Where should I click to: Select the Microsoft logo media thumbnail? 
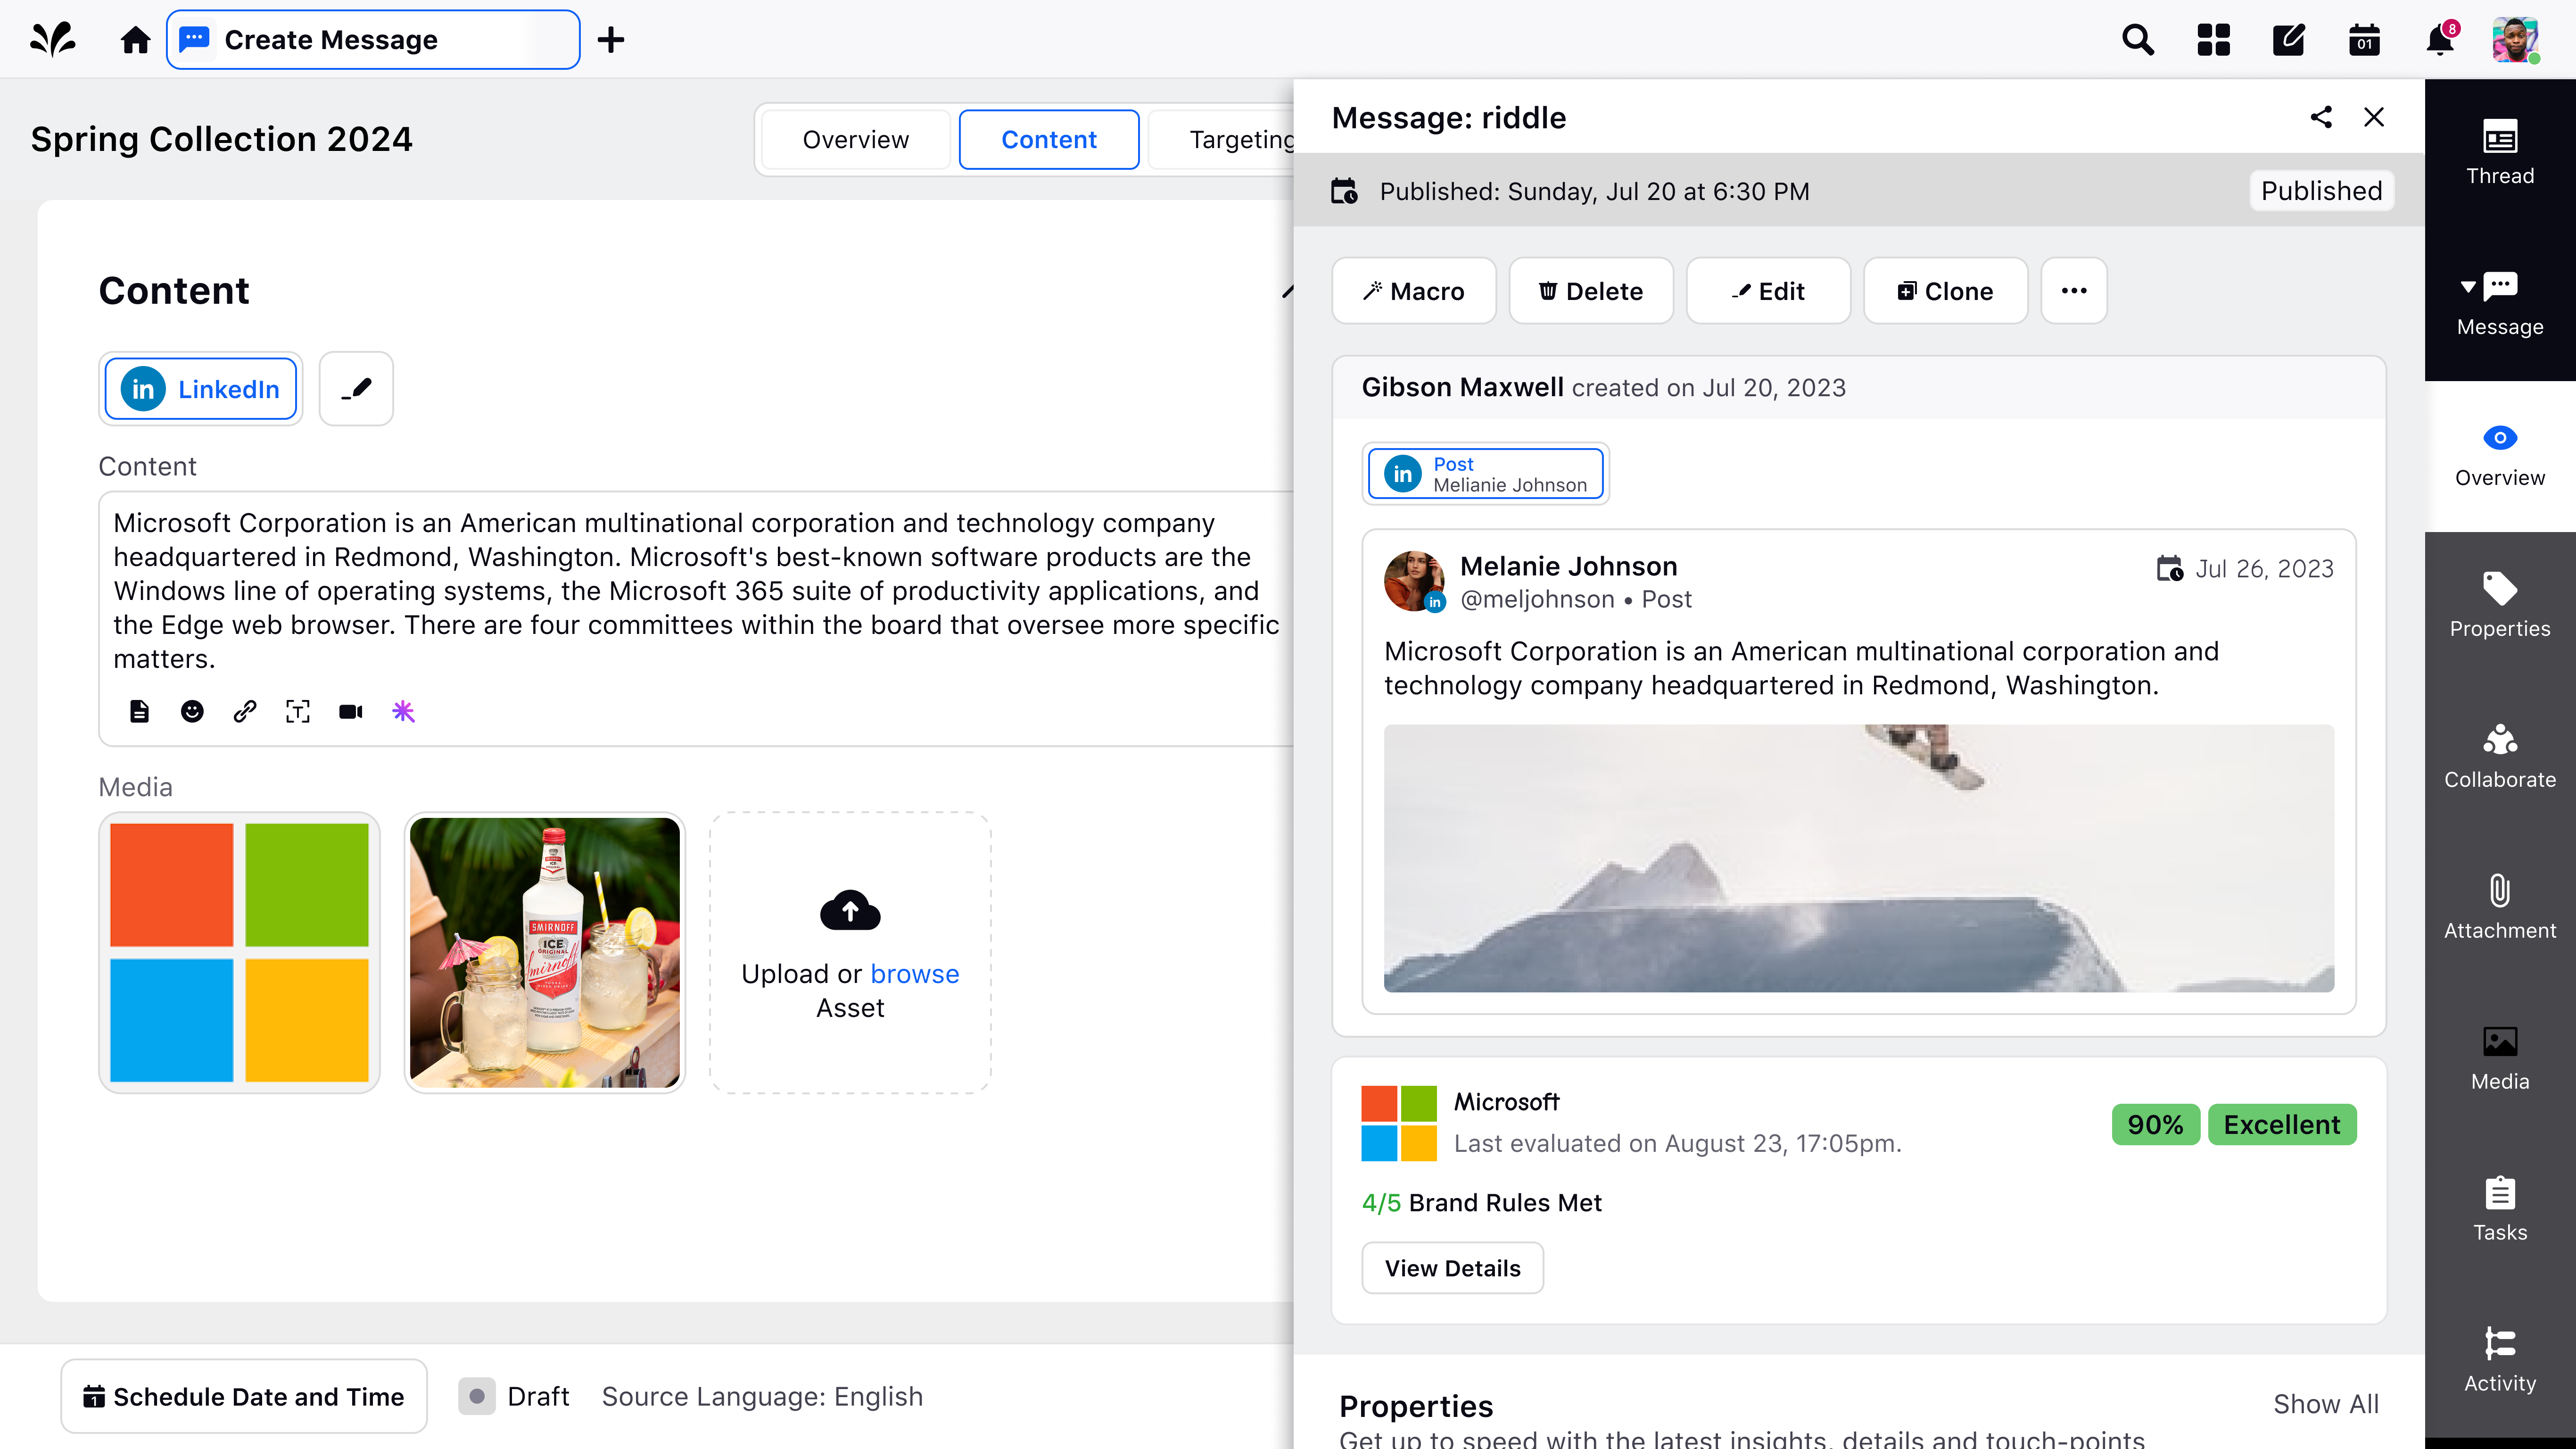tap(239, 952)
